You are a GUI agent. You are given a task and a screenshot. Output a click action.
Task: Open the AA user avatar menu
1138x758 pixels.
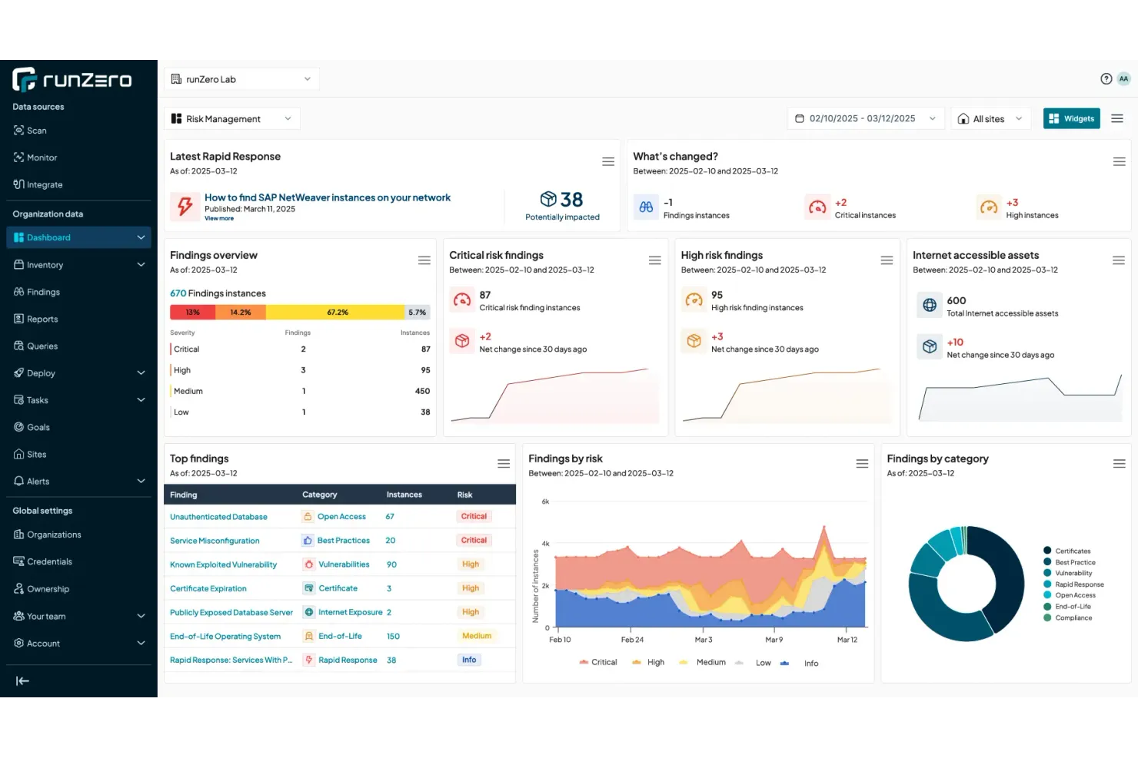pos(1123,78)
